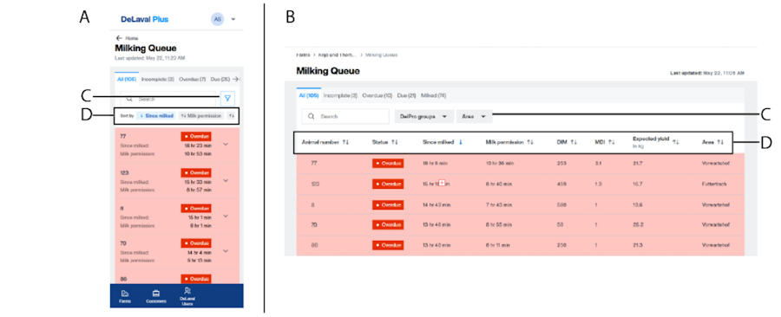Toggle Milk permission sort chip
The width and height of the screenshot is (781, 317).
pyautogui.click(x=201, y=116)
